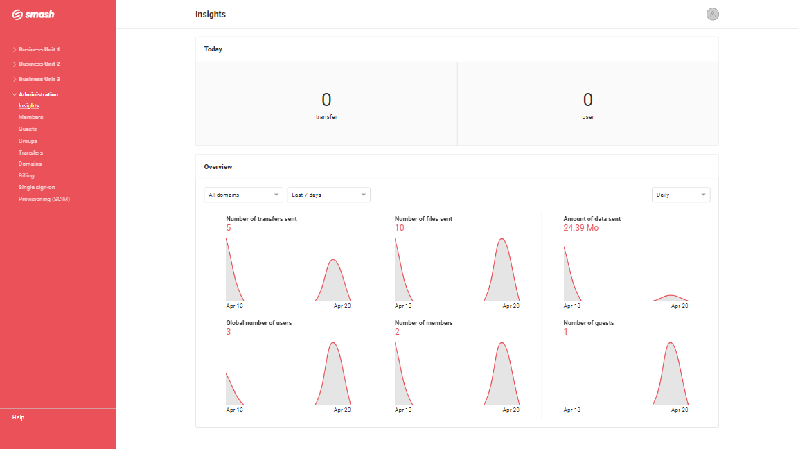The height and width of the screenshot is (449, 798).
Task: Open the user profile avatar
Action: click(712, 14)
